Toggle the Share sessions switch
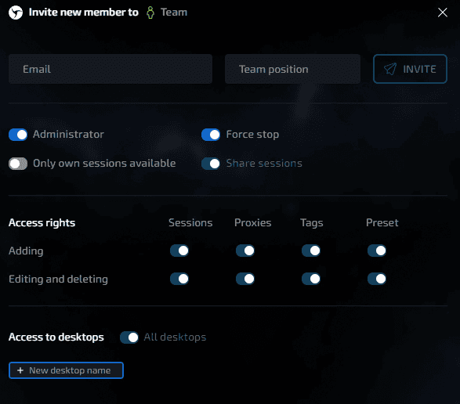 (x=211, y=164)
